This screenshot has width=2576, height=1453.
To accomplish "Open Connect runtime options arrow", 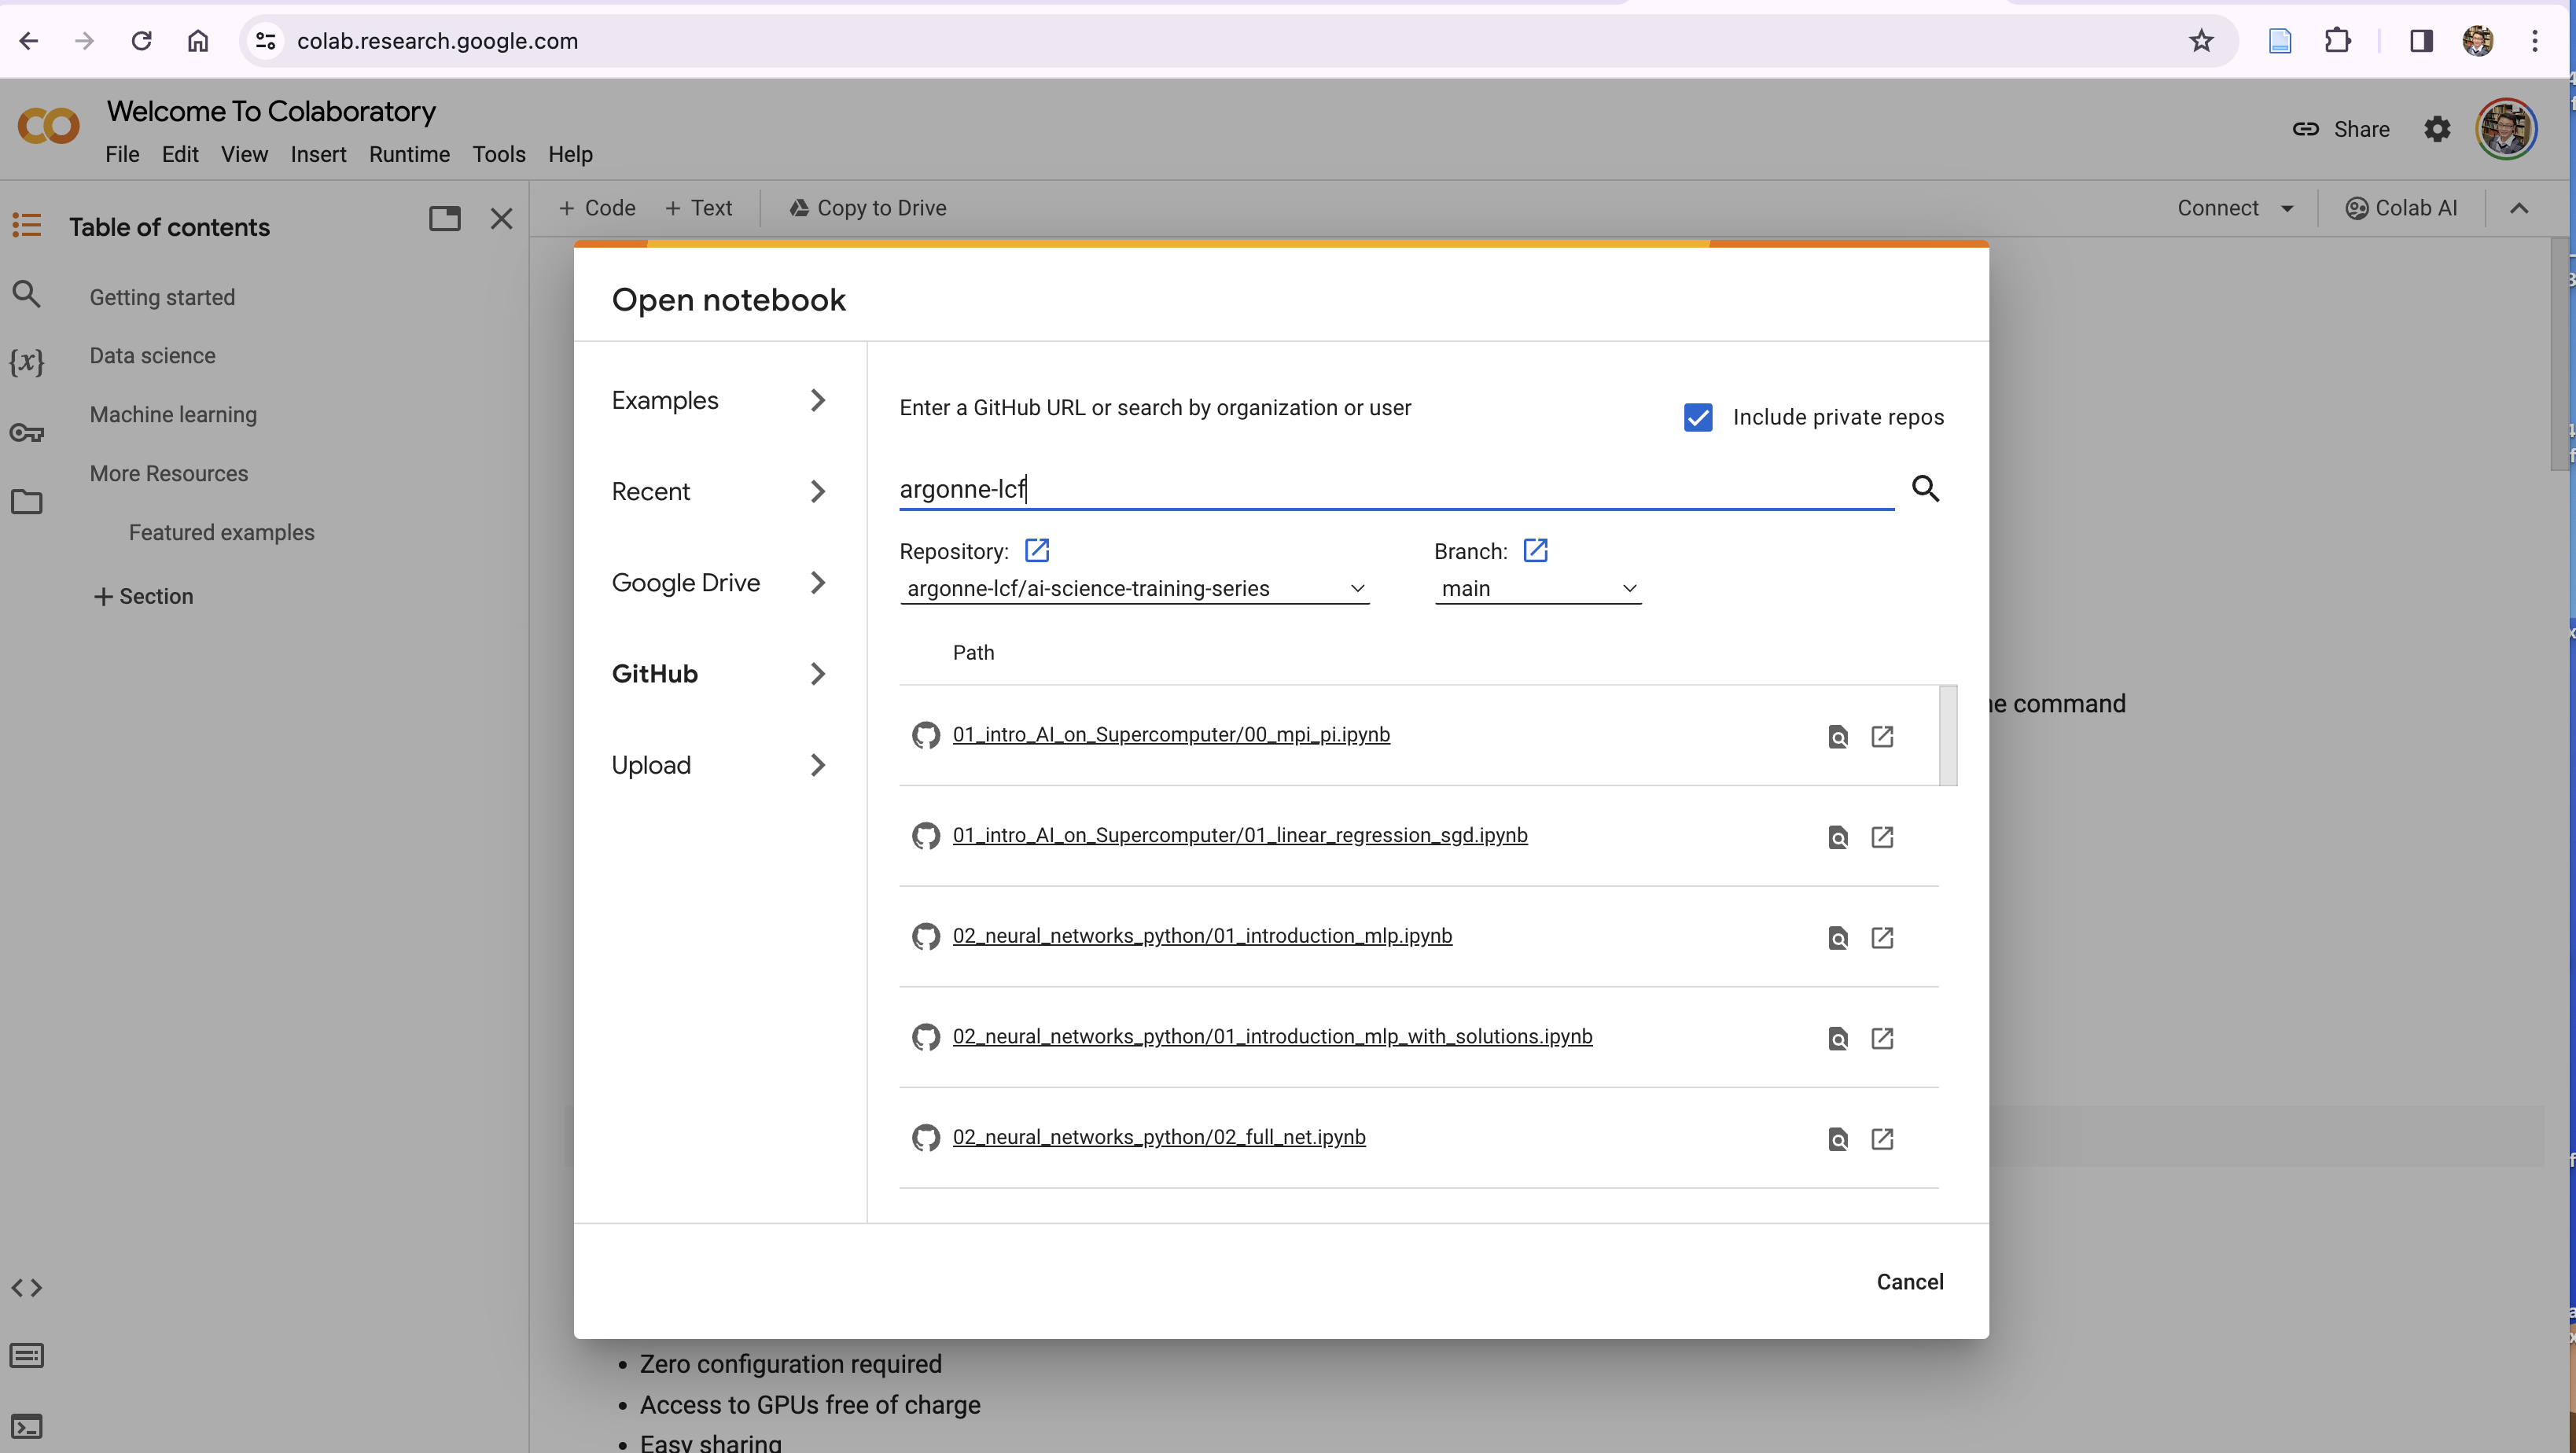I will 2287,208.
